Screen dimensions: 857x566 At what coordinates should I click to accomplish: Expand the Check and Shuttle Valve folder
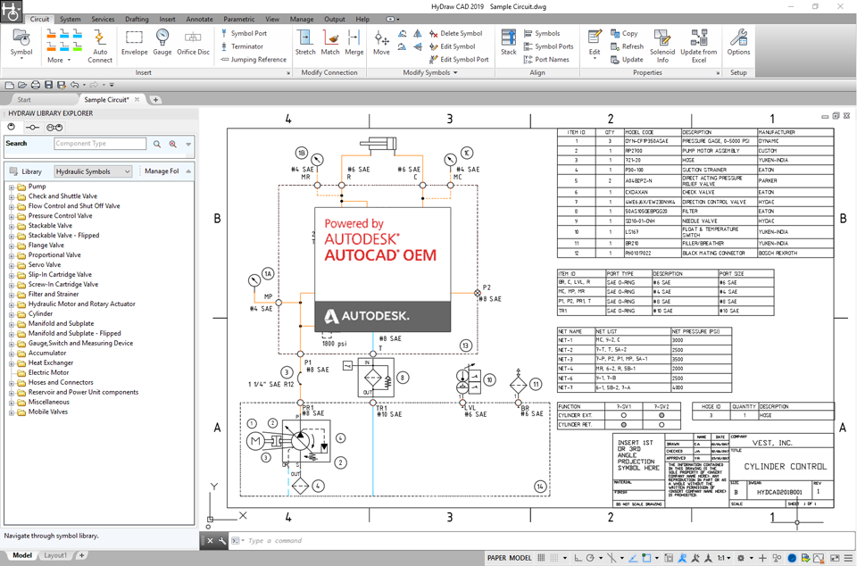pyautogui.click(x=11, y=196)
